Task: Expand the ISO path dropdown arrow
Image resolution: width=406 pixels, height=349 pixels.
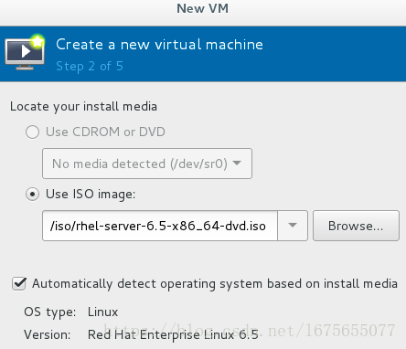Action: coord(293,226)
